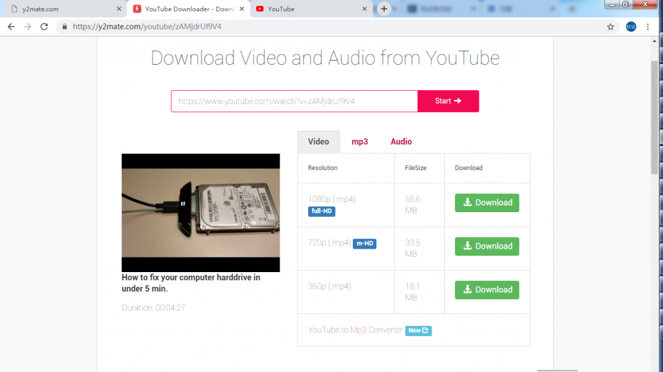Click the m-HD badge
This screenshot has height=372, width=663.
tap(365, 243)
